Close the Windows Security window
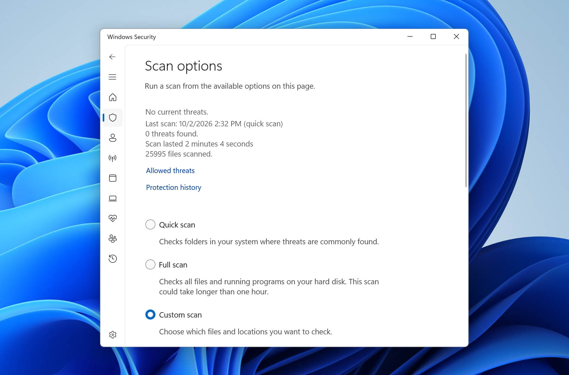This screenshot has width=569, height=375. (456, 37)
